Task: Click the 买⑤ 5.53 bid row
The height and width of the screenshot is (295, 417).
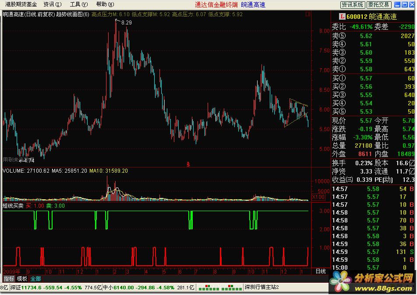Action: click(x=373, y=111)
